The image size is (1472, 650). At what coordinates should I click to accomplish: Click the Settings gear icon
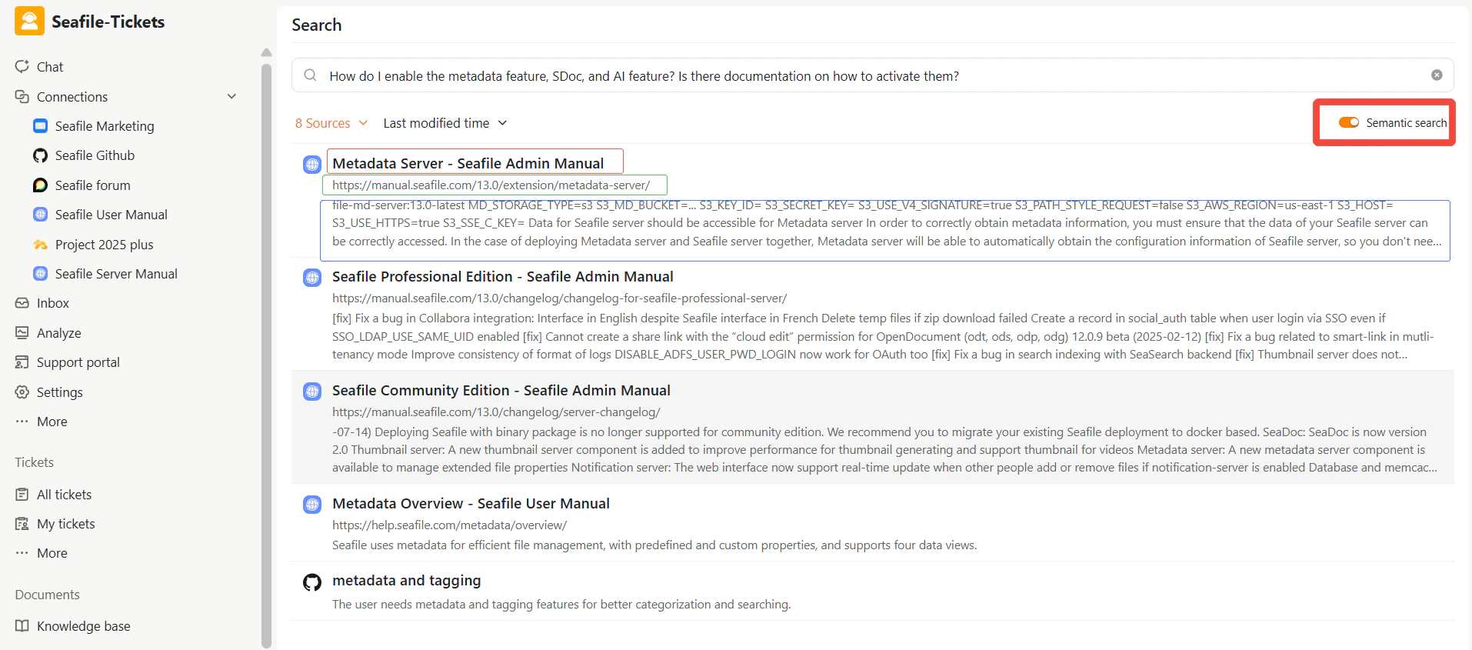(22, 392)
